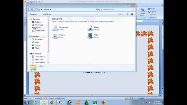Open Google Chrome from the taskbar
The width and height of the screenshot is (187, 105).
point(52,102)
